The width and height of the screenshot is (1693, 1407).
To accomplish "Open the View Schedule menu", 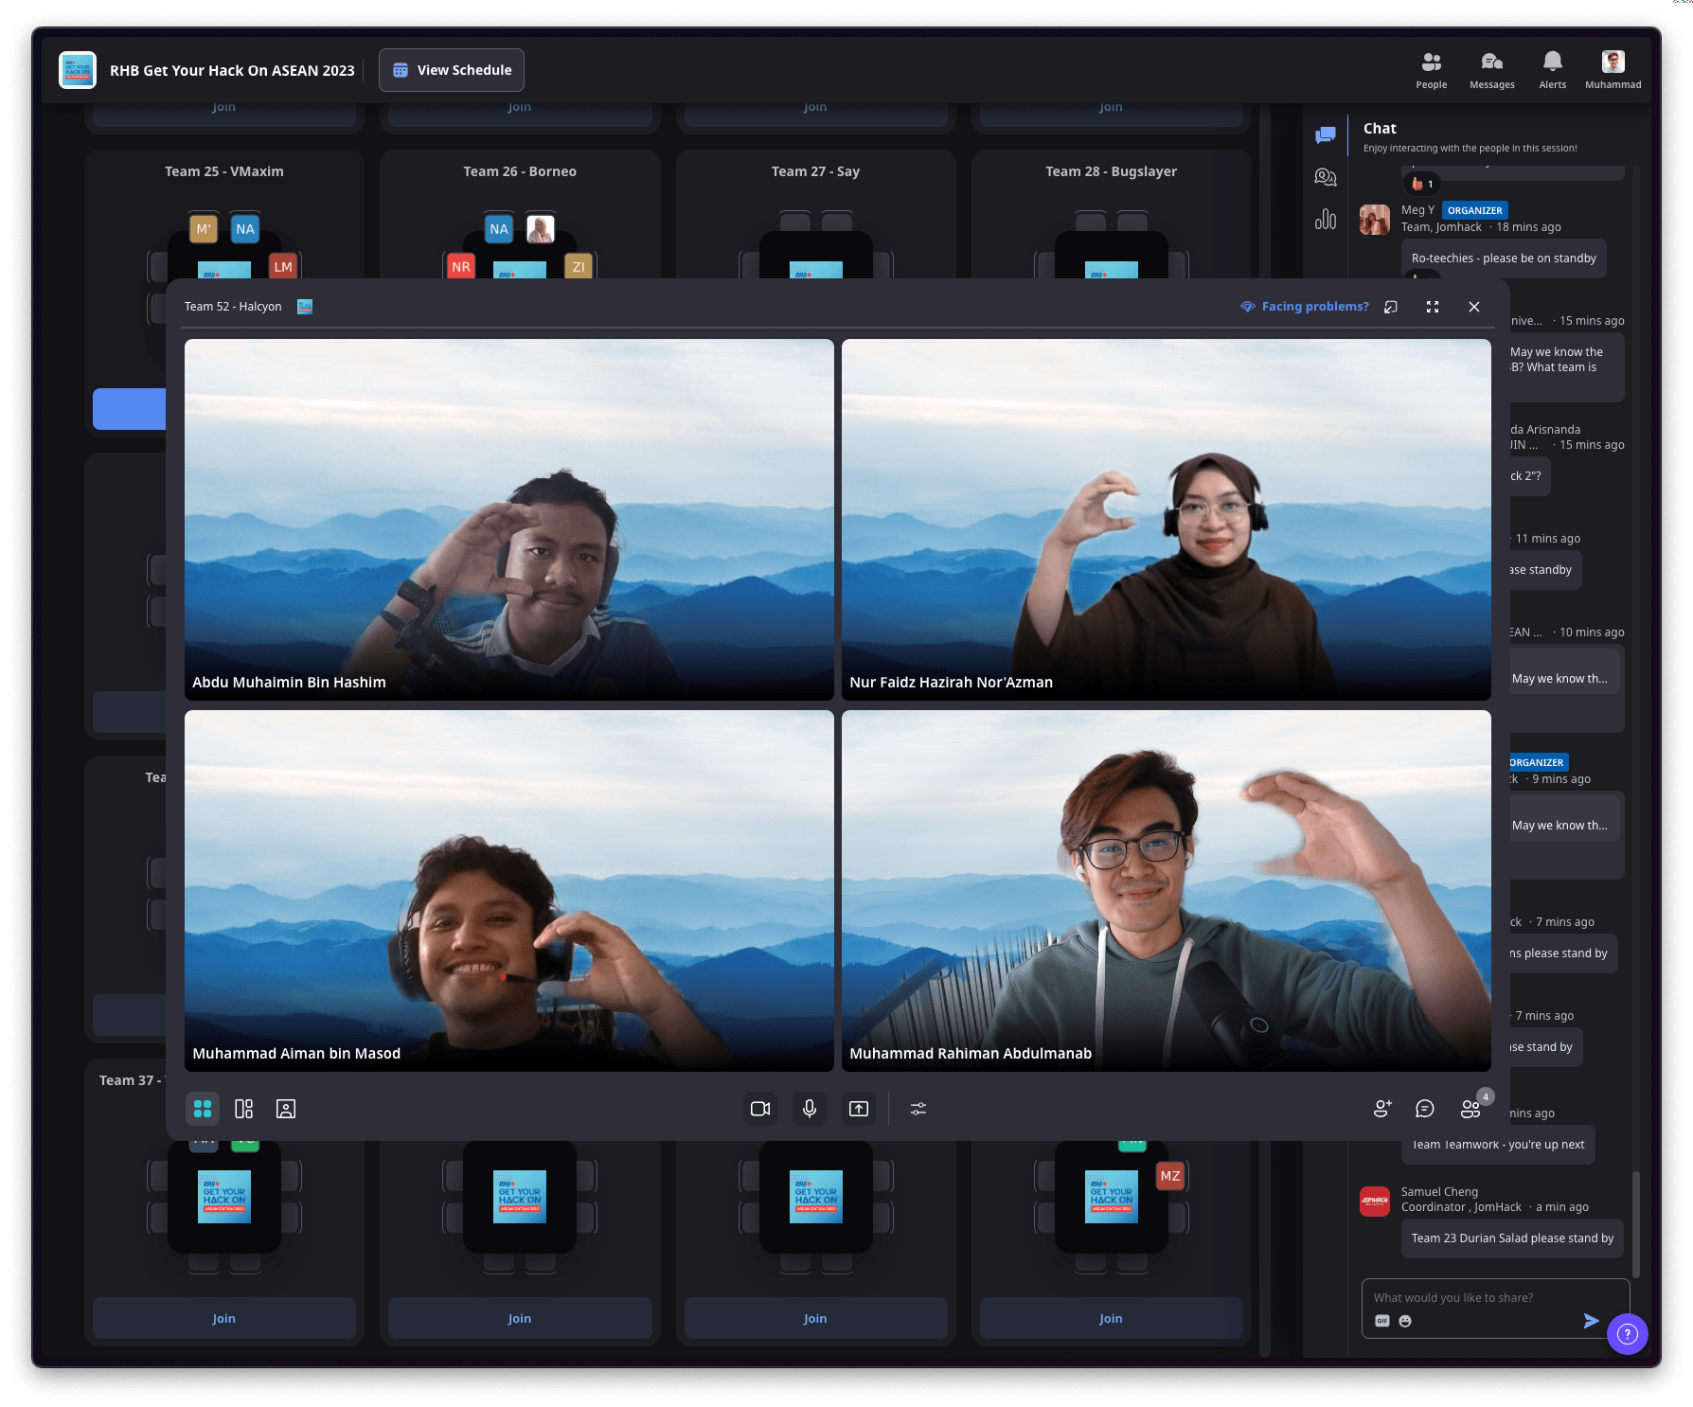I will click(451, 69).
